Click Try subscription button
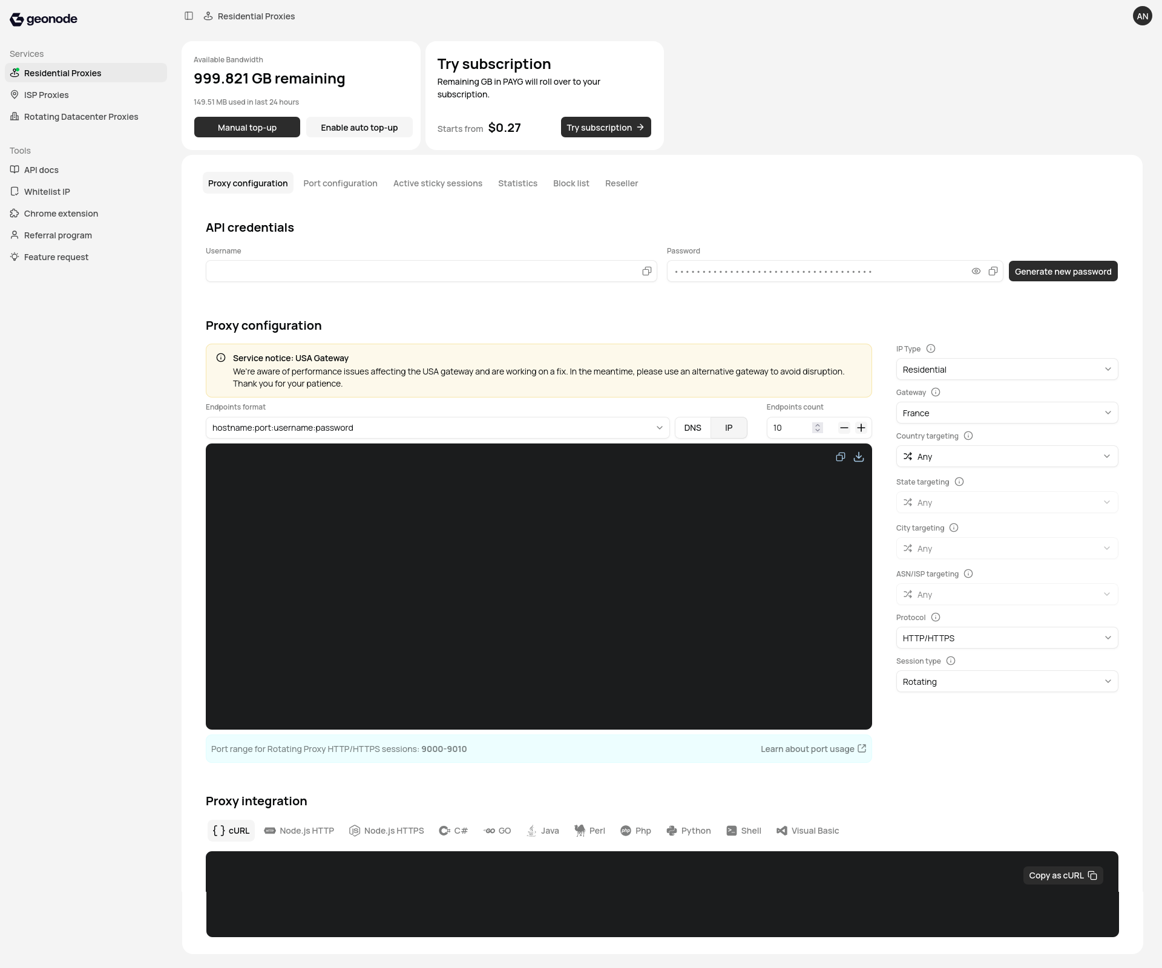 click(606, 127)
